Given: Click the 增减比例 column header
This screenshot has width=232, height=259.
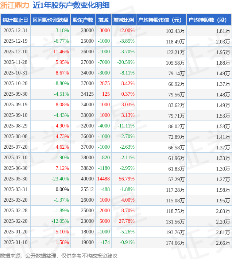Looking at the screenshot, I should pyautogui.click(x=124, y=20).
